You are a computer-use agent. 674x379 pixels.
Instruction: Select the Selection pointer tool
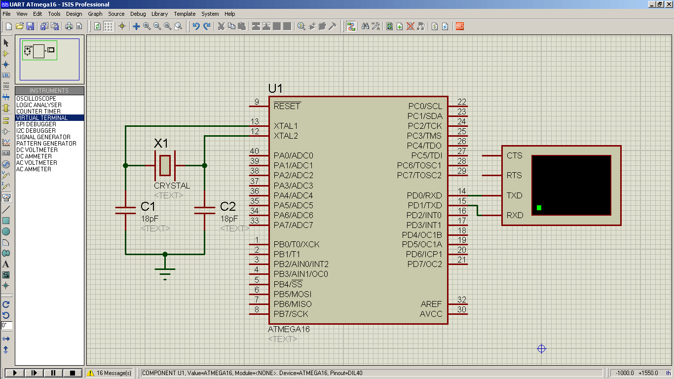[x=6, y=44]
